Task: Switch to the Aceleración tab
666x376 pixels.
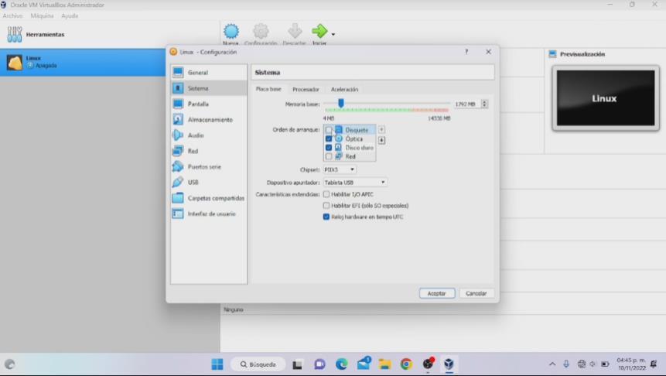Action: [x=344, y=89]
